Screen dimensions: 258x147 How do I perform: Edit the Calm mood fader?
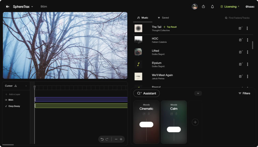(x=171, y=114)
